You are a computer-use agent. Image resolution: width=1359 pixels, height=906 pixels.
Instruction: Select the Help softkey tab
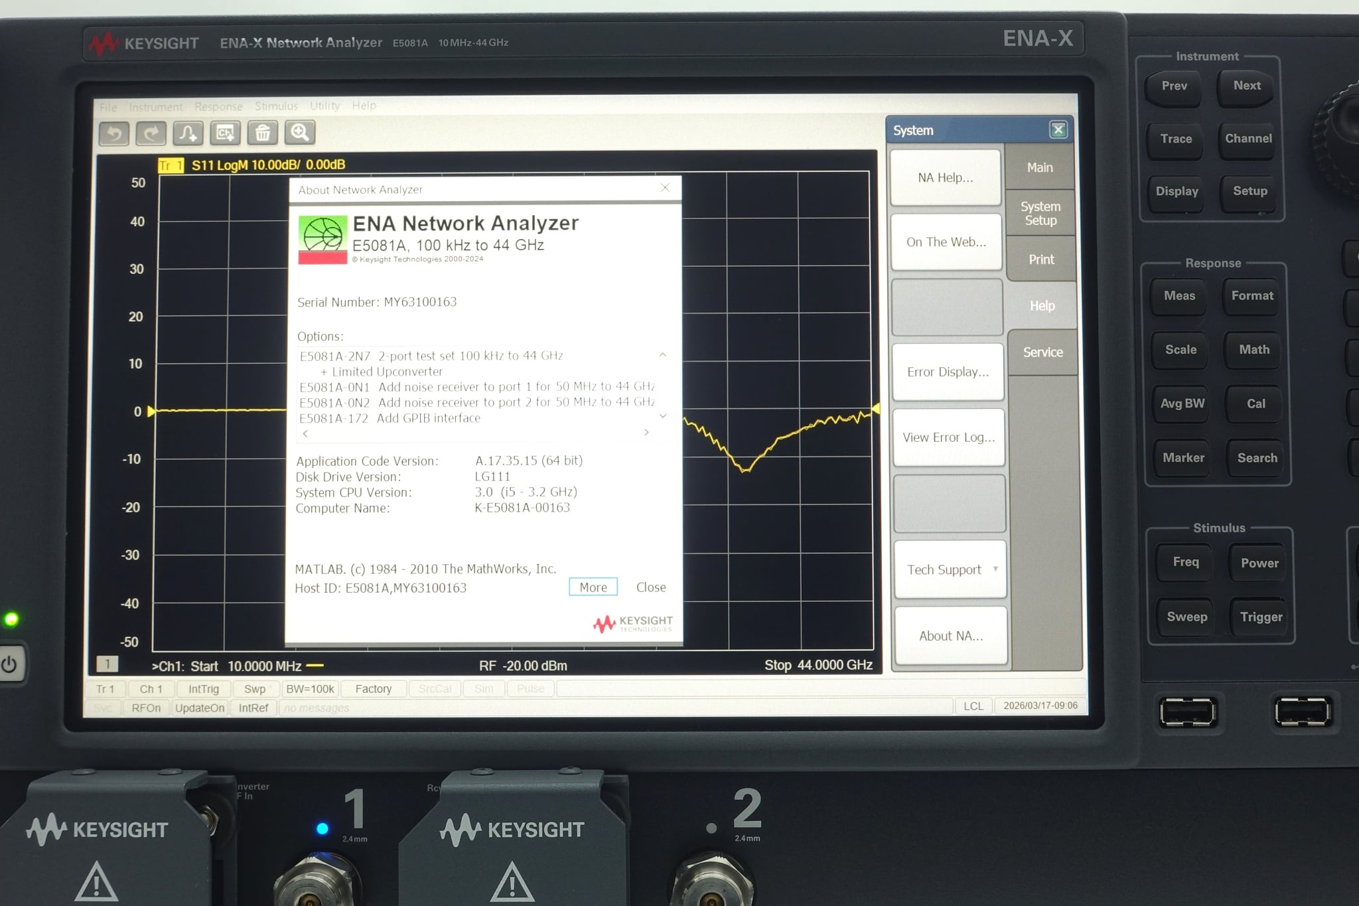[1042, 305]
